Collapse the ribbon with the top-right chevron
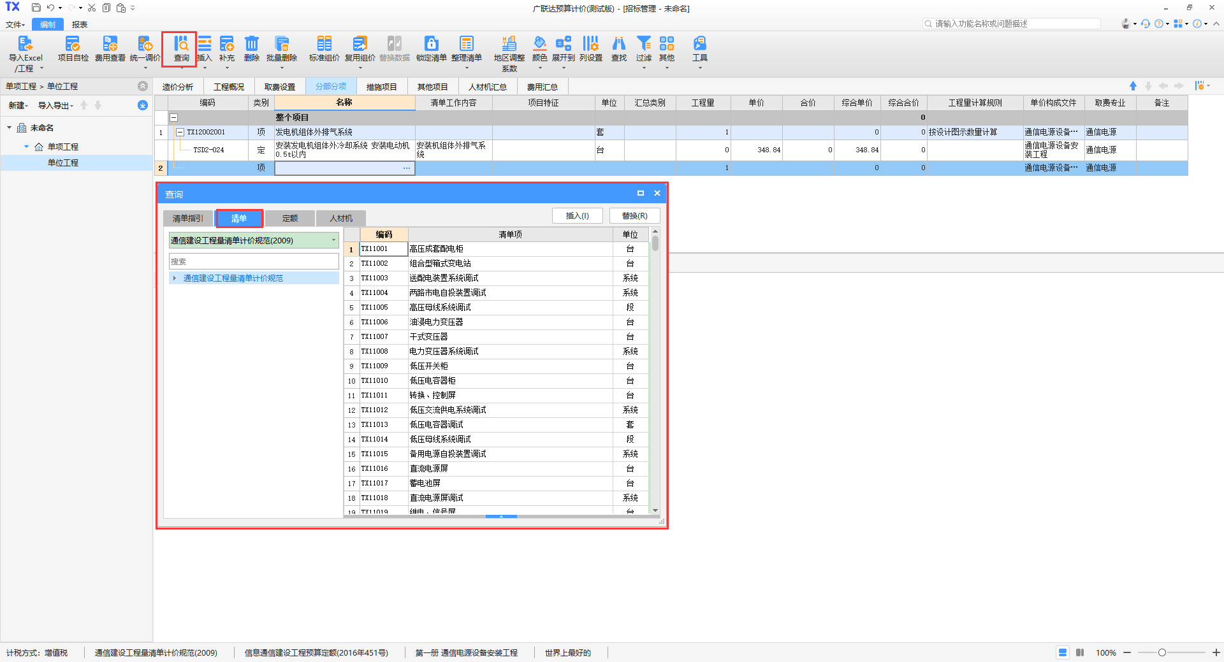The height and width of the screenshot is (662, 1224). click(1216, 24)
